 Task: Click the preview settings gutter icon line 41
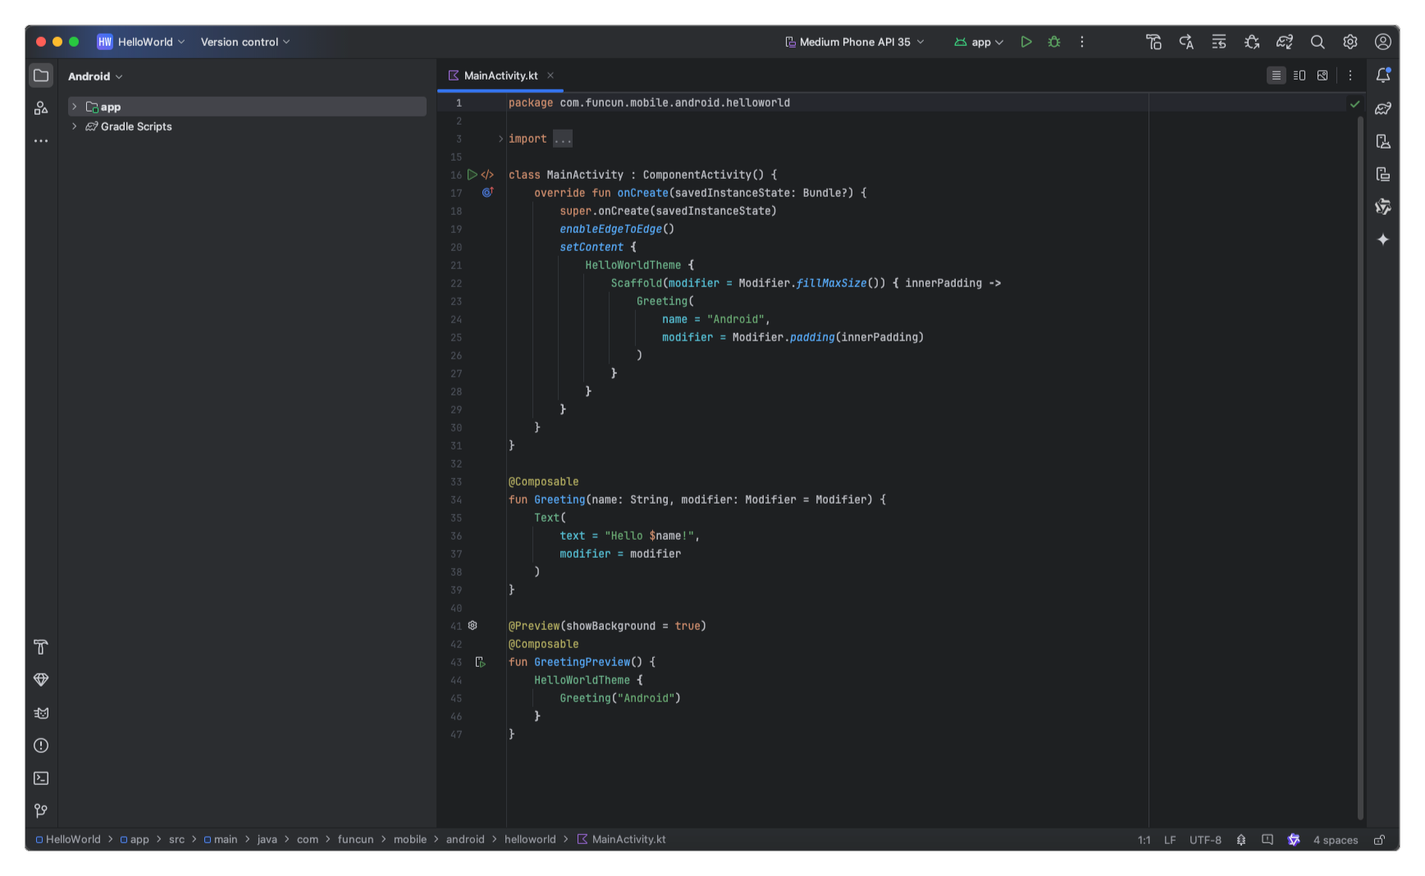coord(473,626)
